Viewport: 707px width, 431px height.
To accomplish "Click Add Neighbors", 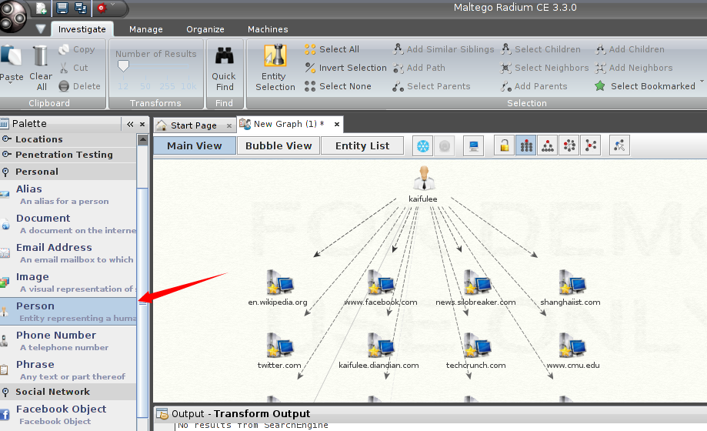I will click(x=633, y=68).
